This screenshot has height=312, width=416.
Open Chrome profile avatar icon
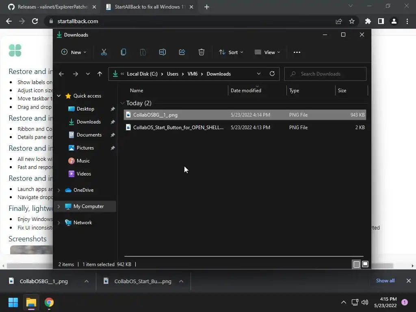pyautogui.click(x=394, y=21)
